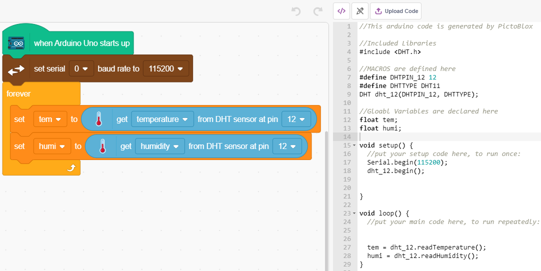Click '#include <DHT.h>' code line

(x=390, y=52)
